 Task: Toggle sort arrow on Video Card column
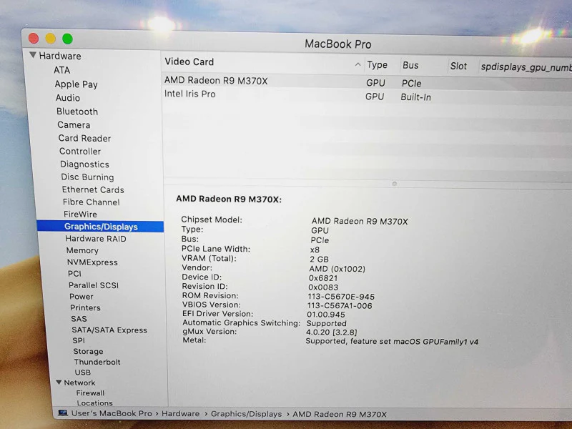(358, 64)
